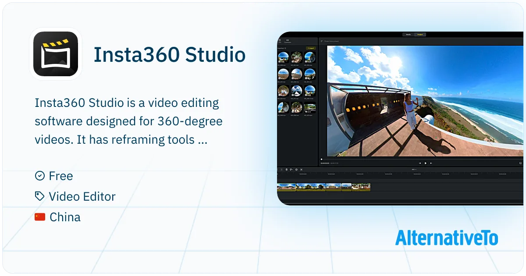This screenshot has width=526, height=276.
Task: Click the frame-corners icon in timeline toolbar
Action: pos(302,169)
